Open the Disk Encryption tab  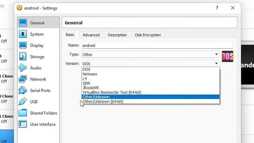(148, 35)
